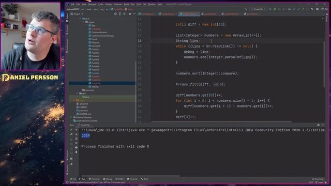The image size is (331, 186).
Task: Select the Password class in project tree
Action: 94,46
